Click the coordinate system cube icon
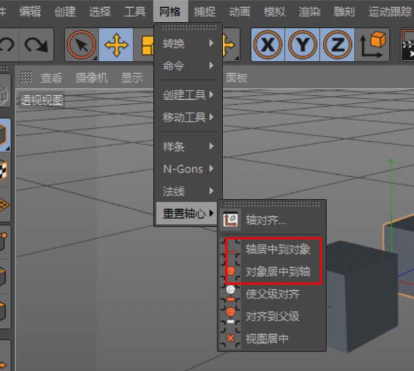The height and width of the screenshot is (371, 414). 375,45
